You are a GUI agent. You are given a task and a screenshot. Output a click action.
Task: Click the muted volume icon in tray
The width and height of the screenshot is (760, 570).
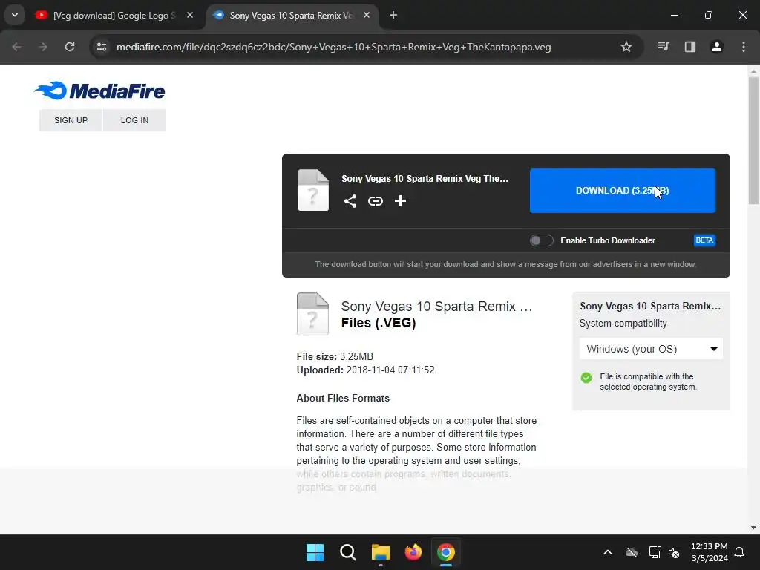[674, 552]
